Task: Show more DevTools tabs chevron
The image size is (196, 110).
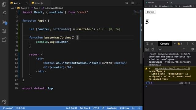Action: click(x=174, y=44)
